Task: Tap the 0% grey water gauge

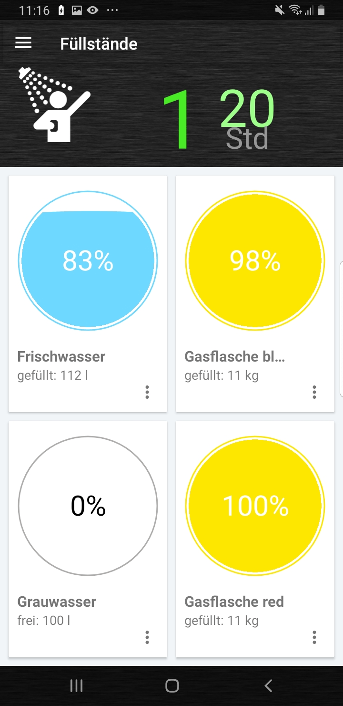Action: click(x=88, y=506)
